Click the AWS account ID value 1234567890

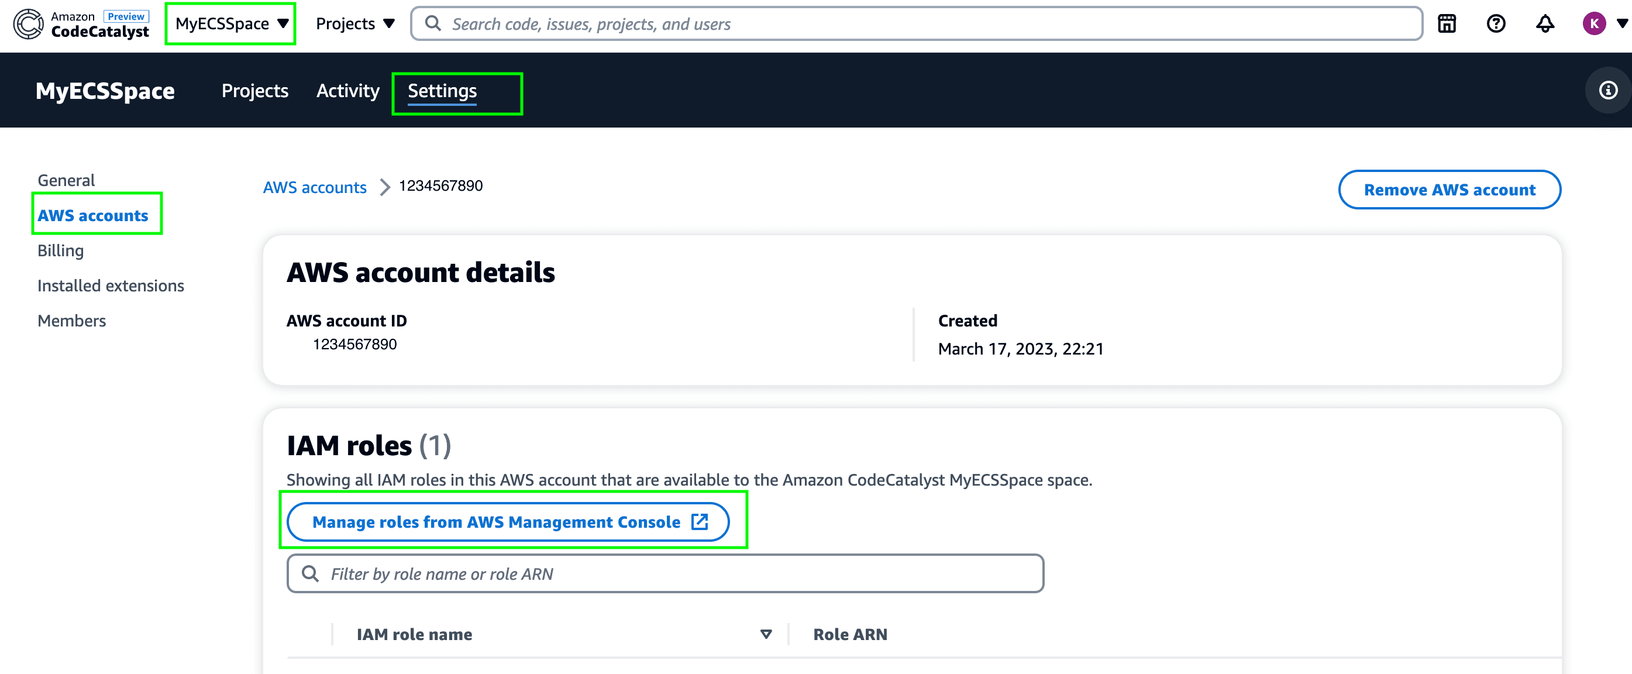(x=355, y=344)
